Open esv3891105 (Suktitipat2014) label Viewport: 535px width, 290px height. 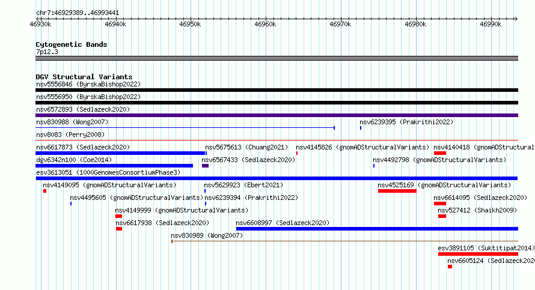486,248
